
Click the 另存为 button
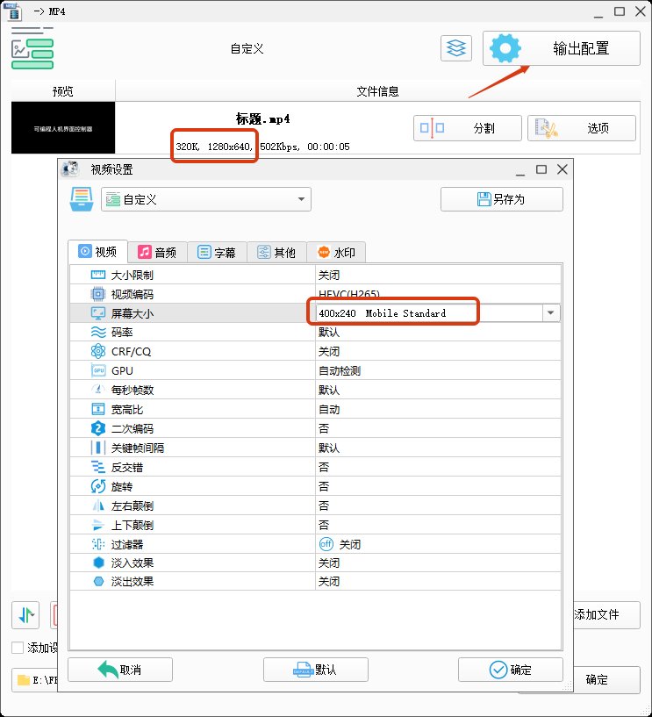(502, 199)
